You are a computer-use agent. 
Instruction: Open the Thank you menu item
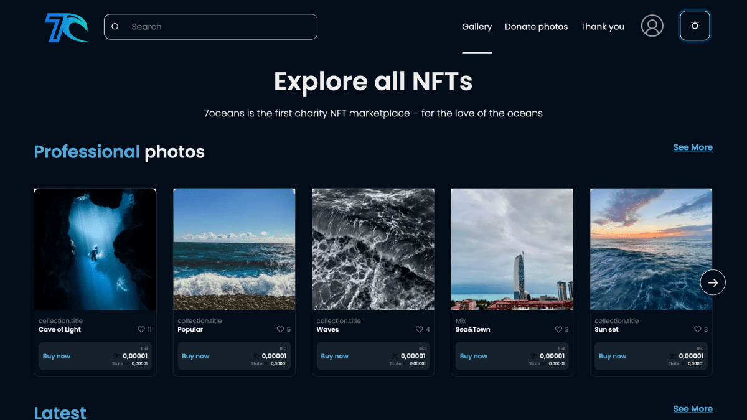click(x=602, y=27)
